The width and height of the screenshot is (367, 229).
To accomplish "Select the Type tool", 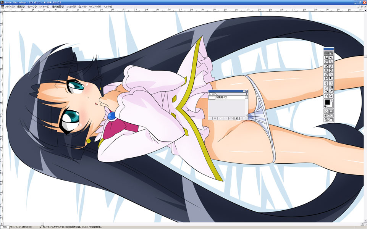I will pyautogui.click(x=331, y=83).
